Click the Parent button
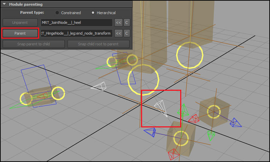This screenshot has width=270, height=162. tap(20, 33)
